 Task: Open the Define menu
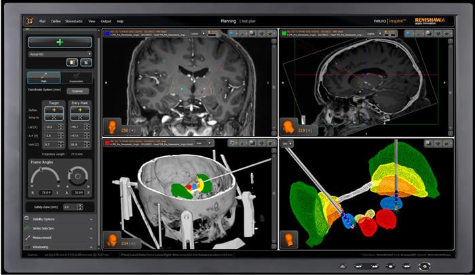click(x=57, y=22)
